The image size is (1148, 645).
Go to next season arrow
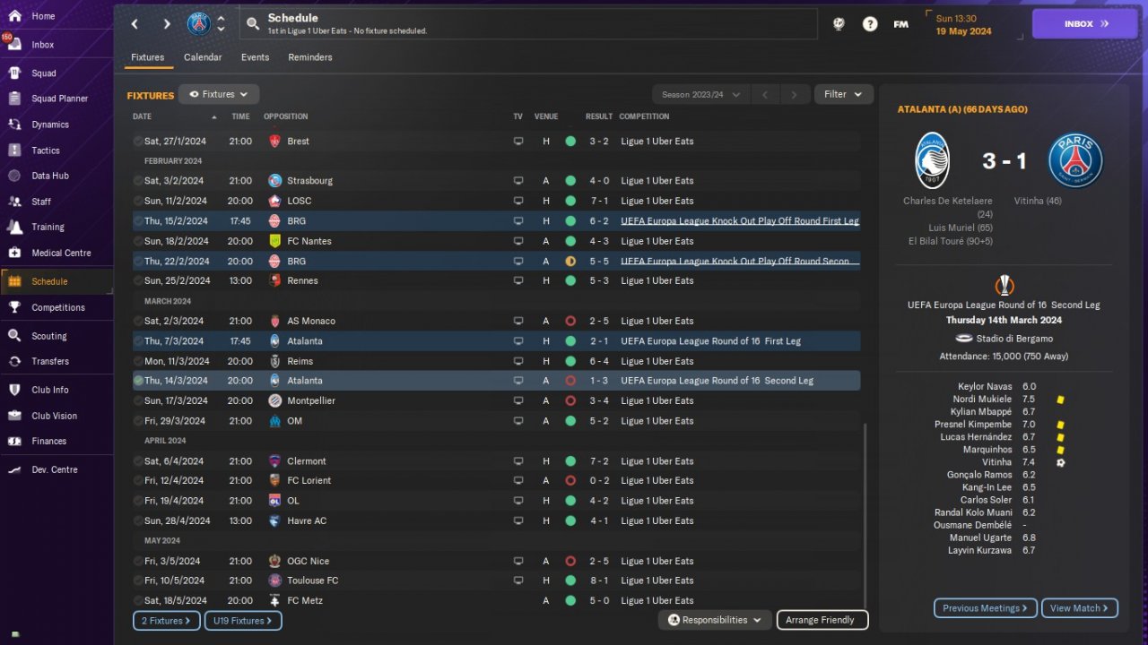tap(794, 94)
